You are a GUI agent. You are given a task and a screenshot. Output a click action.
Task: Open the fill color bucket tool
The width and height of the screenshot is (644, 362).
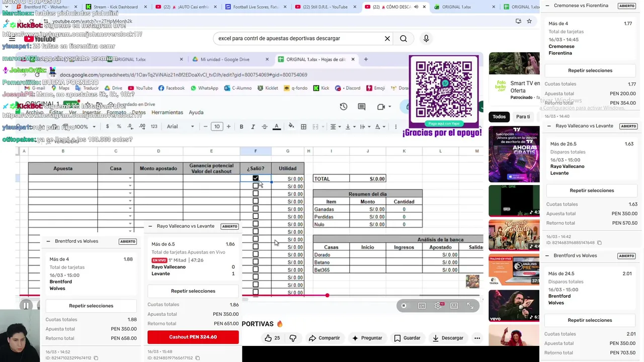291,127
